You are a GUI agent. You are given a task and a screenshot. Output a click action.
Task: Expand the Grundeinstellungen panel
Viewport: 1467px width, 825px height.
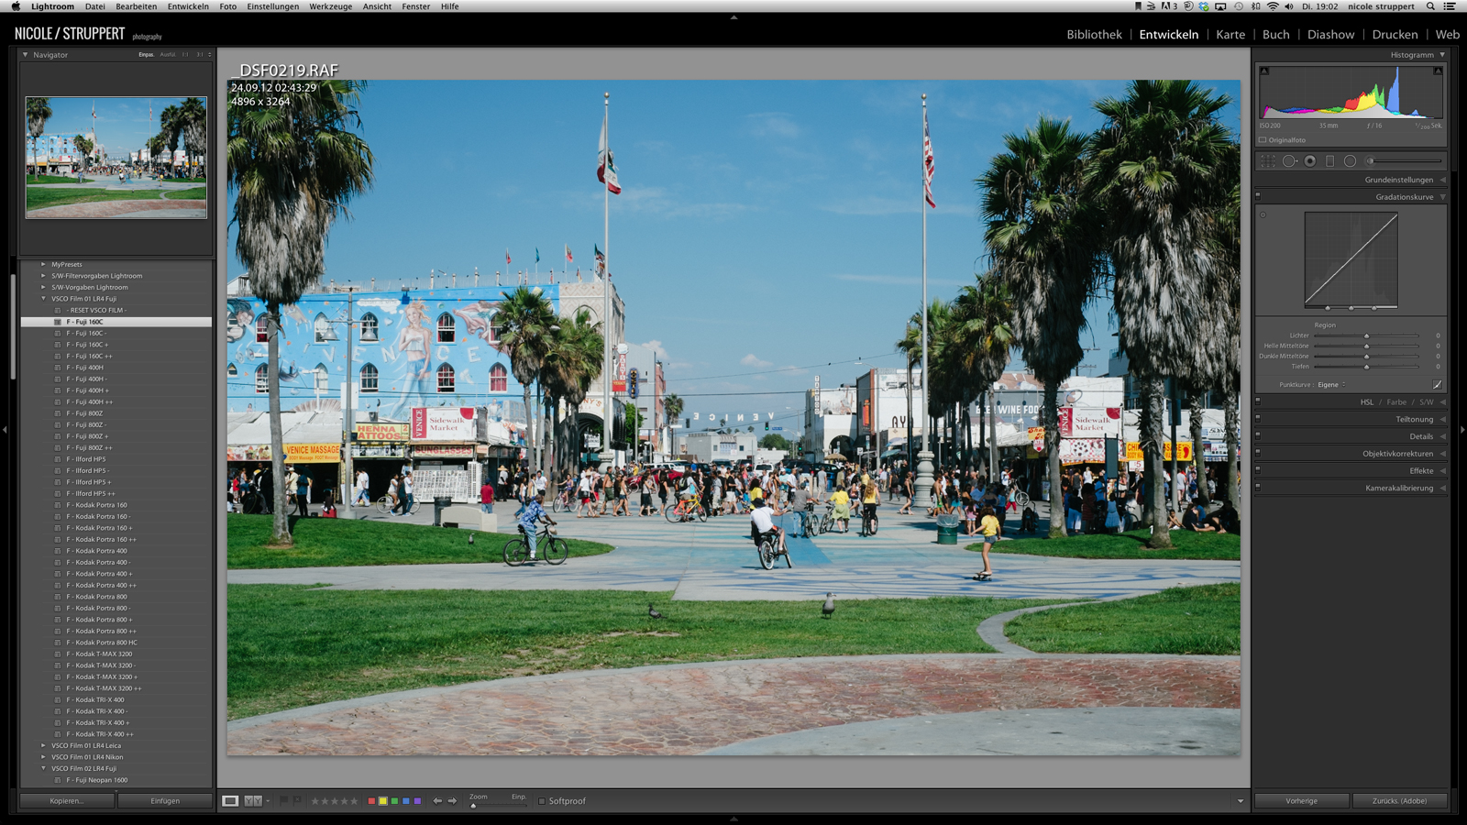click(x=1442, y=180)
